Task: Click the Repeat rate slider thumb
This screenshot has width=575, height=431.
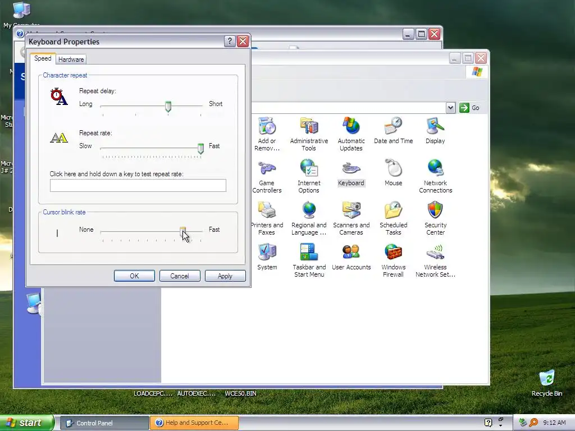Action: (200, 148)
